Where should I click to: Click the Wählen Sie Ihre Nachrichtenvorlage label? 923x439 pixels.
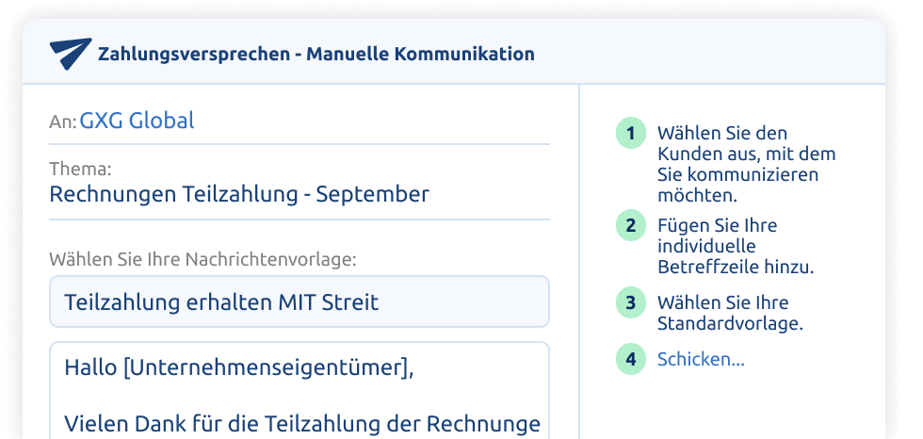[x=203, y=259]
